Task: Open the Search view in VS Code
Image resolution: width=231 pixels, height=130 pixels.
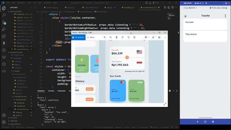Action: click(x=4, y=15)
